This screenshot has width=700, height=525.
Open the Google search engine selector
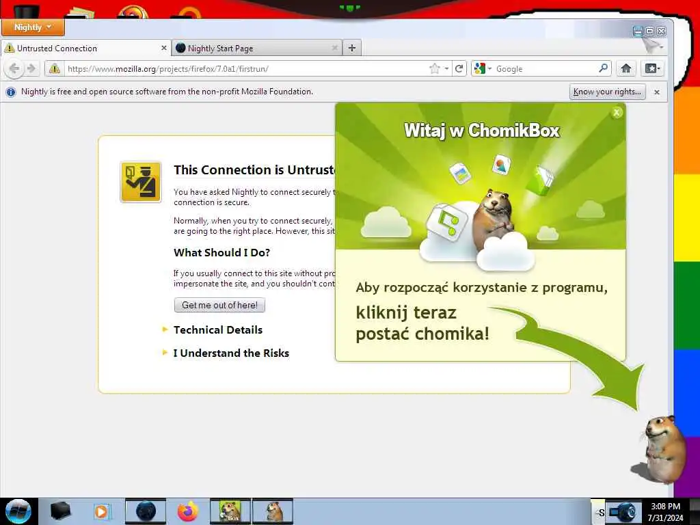coord(483,69)
